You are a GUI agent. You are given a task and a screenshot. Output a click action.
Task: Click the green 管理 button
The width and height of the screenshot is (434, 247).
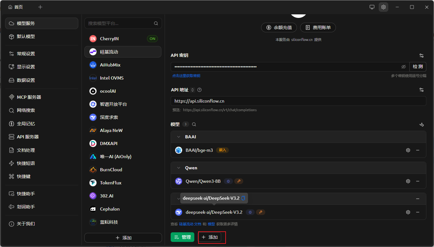tap(182, 237)
